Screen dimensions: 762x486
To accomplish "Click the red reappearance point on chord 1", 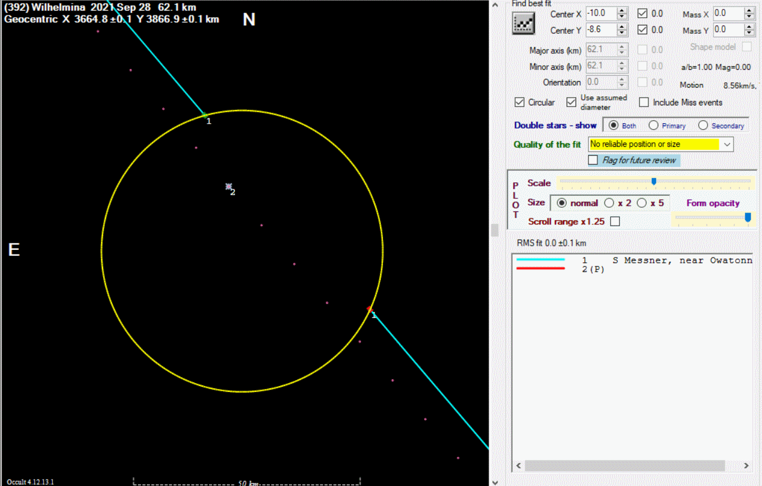I will (369, 309).
